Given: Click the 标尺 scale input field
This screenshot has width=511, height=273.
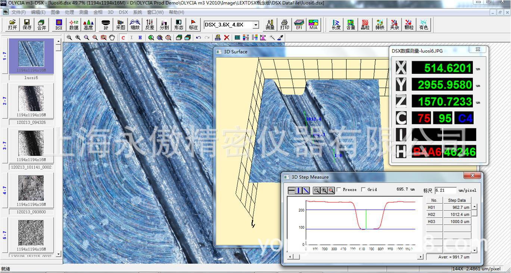Looking at the screenshot, I should (446, 190).
